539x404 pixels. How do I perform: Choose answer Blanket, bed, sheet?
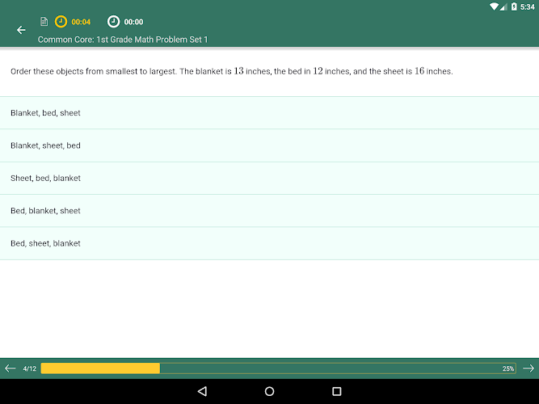(x=270, y=113)
